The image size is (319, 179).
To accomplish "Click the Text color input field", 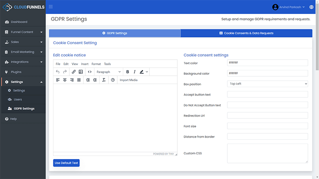I will point(267,63).
